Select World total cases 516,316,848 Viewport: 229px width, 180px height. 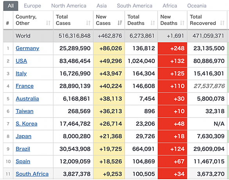click(75, 36)
